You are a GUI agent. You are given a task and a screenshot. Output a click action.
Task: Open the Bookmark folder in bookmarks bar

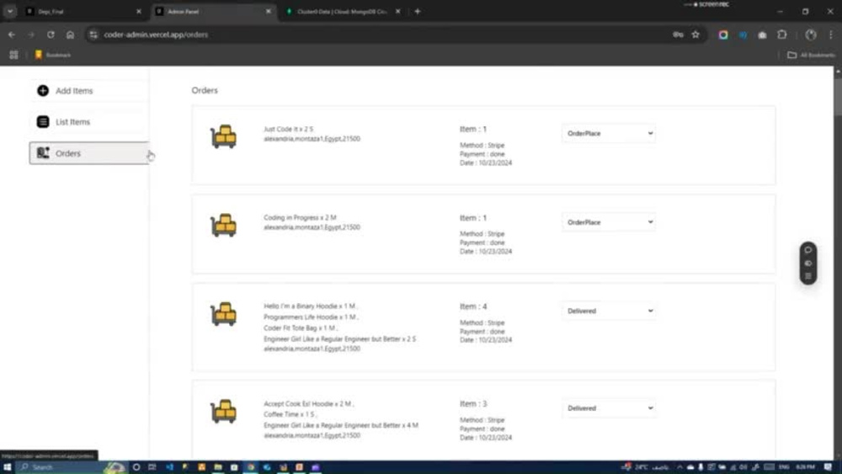tap(52, 55)
